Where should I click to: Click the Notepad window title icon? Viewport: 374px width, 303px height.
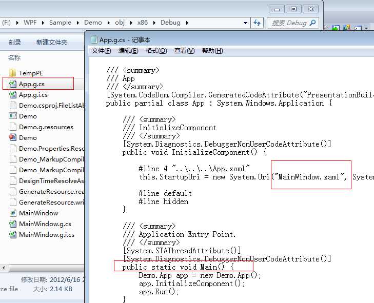[94, 40]
